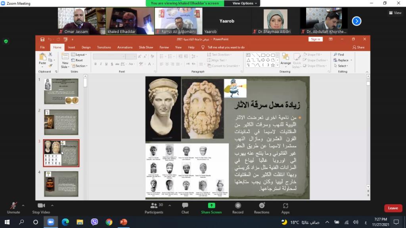
Task: Open the Slide Show ribbon tab
Action: (x=146, y=47)
